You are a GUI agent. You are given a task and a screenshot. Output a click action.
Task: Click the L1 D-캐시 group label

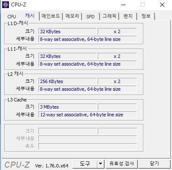18,23
